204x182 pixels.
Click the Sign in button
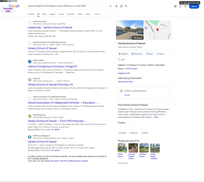(194, 6)
